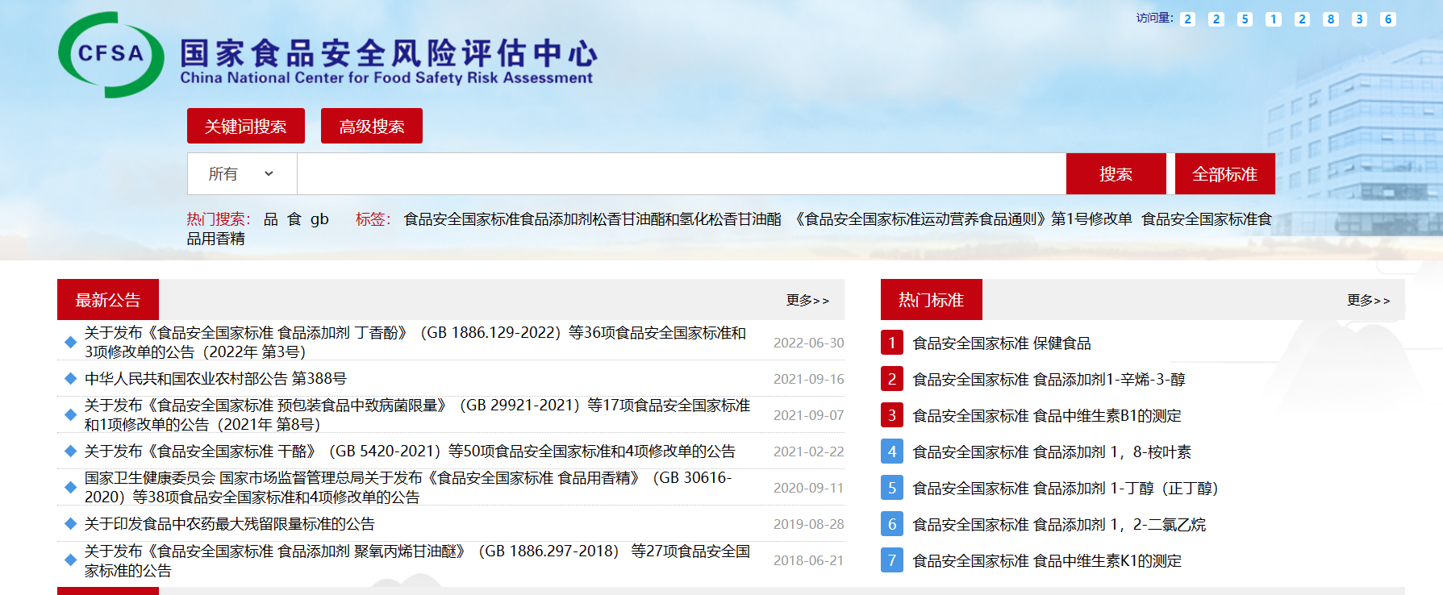Open the 食品用香精 GB 30616-2020 announcement
This screenshot has height=595, width=1443.
click(408, 488)
